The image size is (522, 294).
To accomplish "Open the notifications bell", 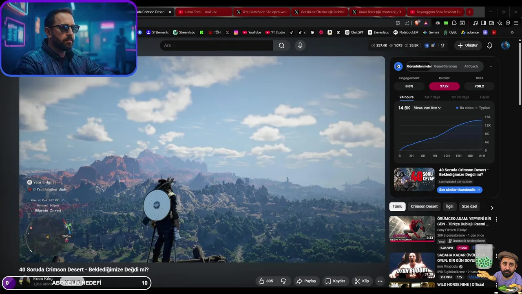I will coord(489,45).
